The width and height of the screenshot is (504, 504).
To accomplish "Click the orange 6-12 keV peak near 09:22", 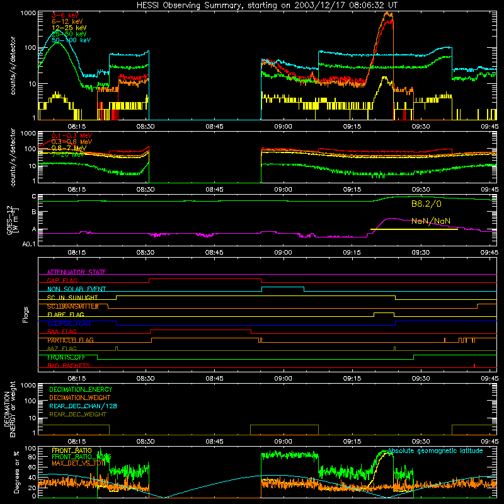I will [x=387, y=14].
